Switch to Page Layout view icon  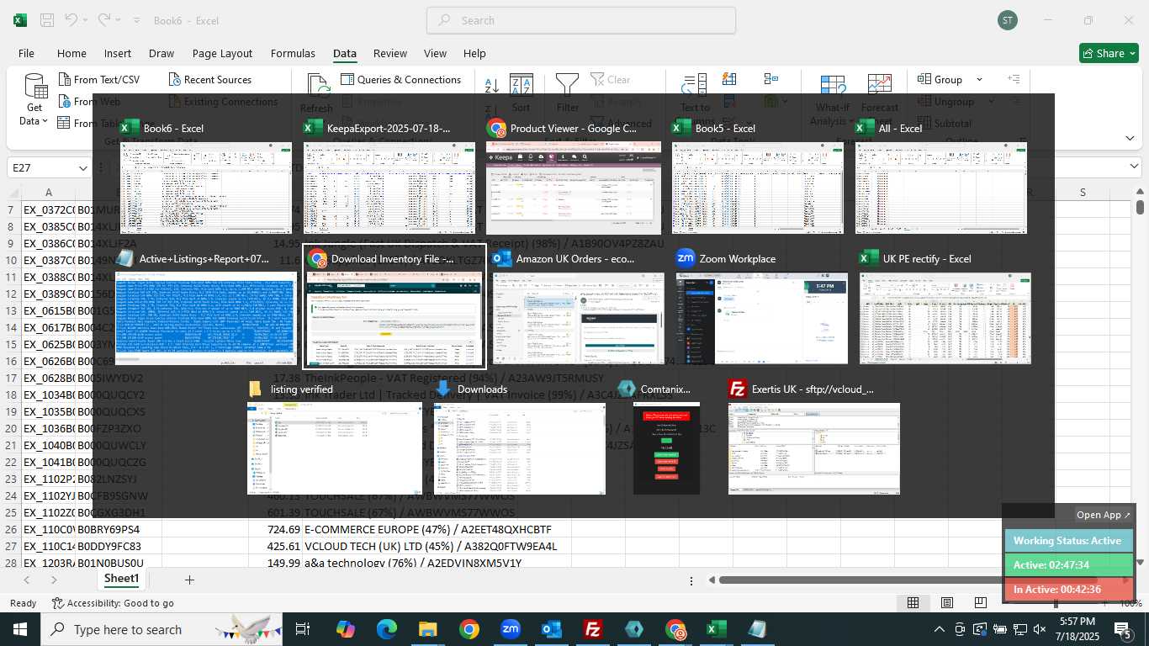947,603
